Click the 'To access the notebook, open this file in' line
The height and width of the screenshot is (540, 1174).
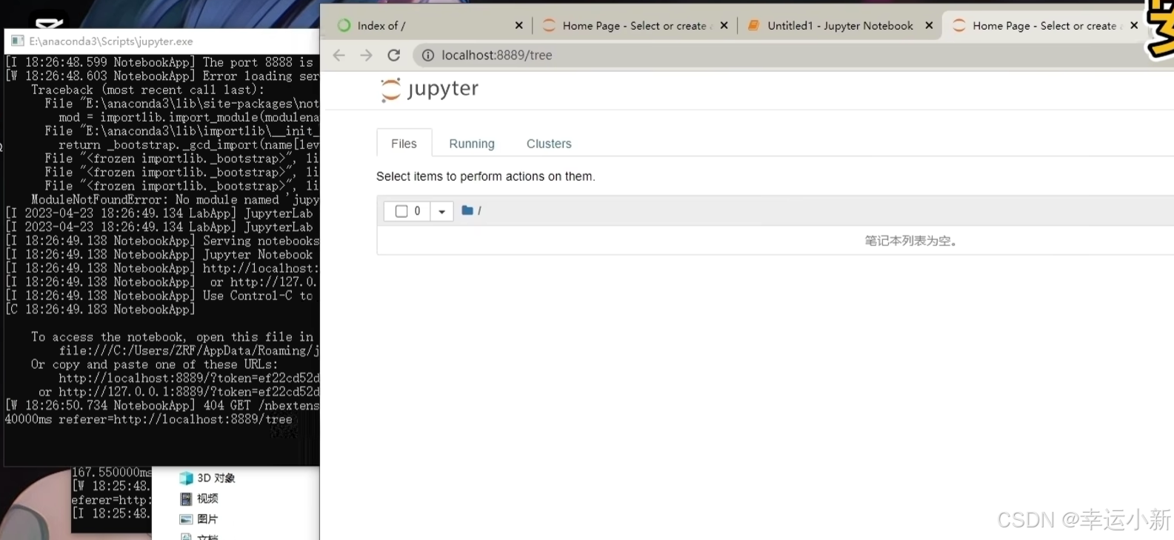172,337
